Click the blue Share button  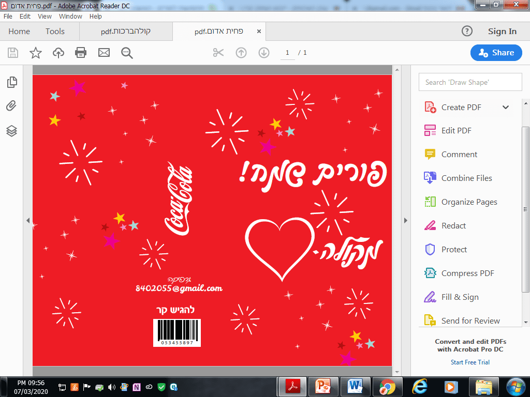tap(495, 53)
